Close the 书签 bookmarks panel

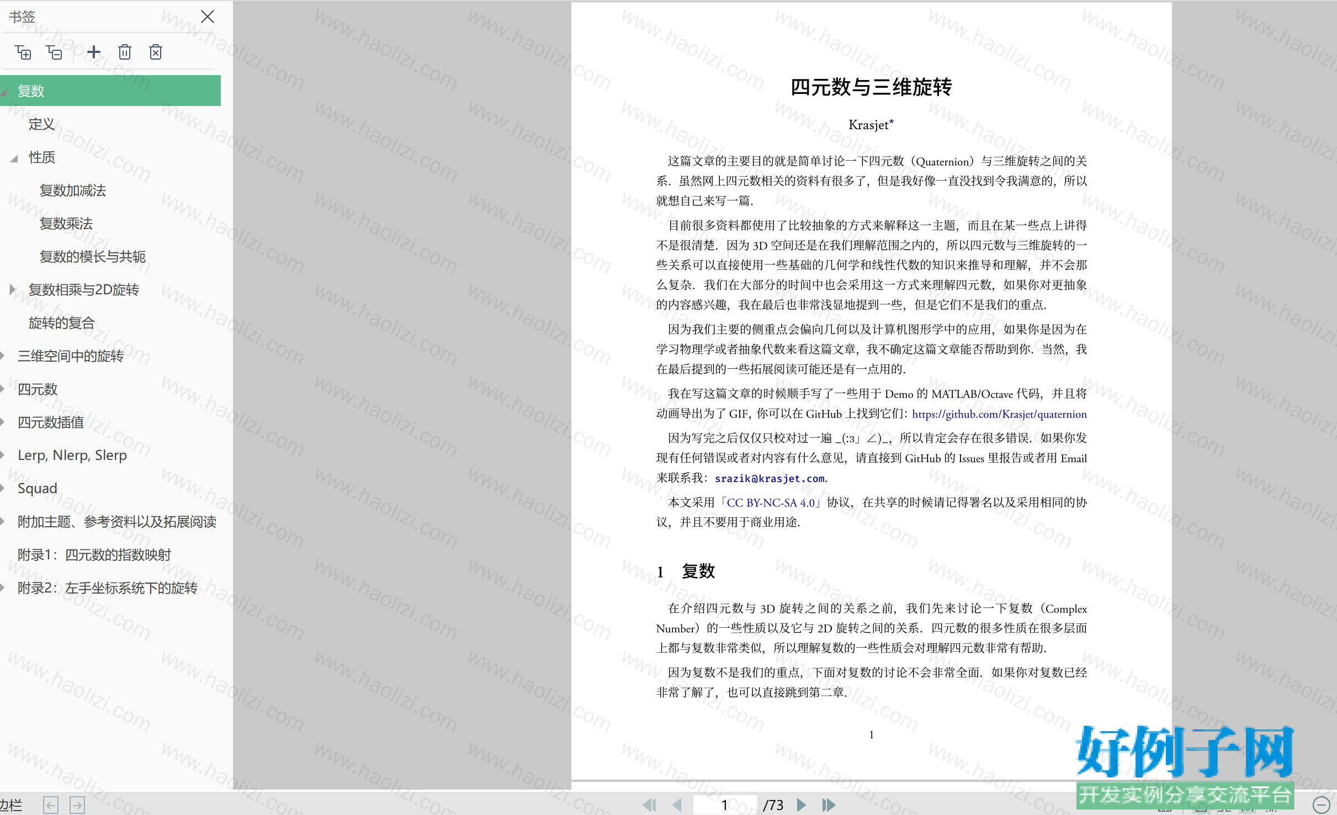click(208, 17)
